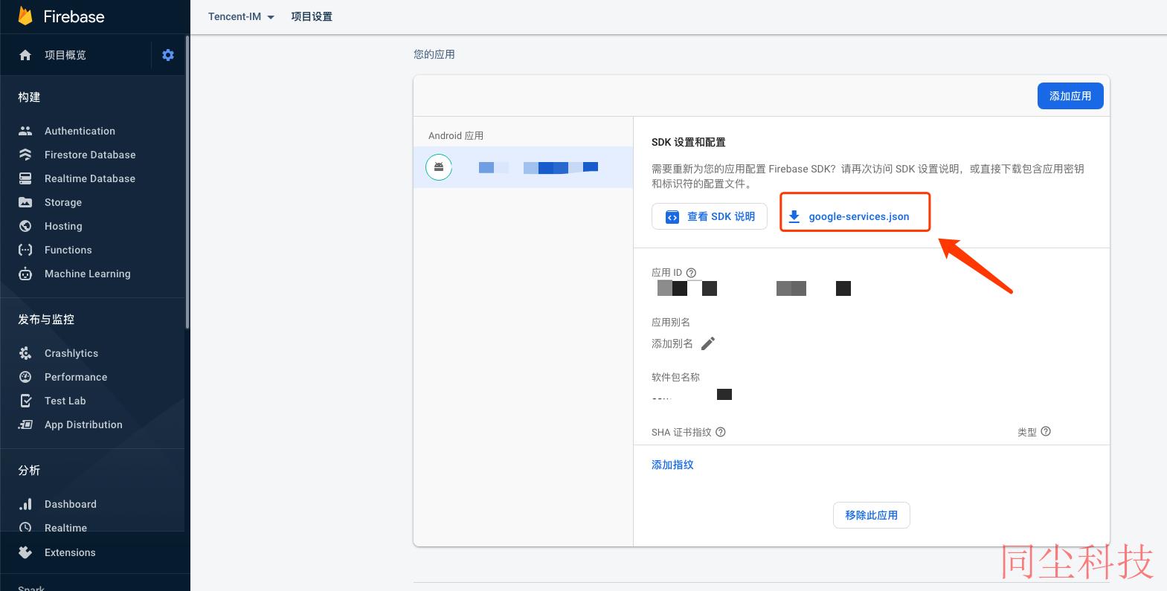Click the Firebase flame logo
Image resolution: width=1167 pixels, height=591 pixels.
click(x=25, y=16)
